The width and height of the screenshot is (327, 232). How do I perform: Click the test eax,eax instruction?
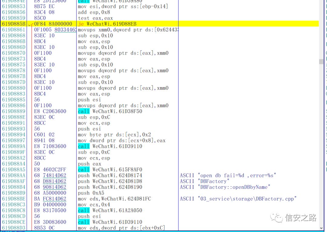click(x=95, y=18)
